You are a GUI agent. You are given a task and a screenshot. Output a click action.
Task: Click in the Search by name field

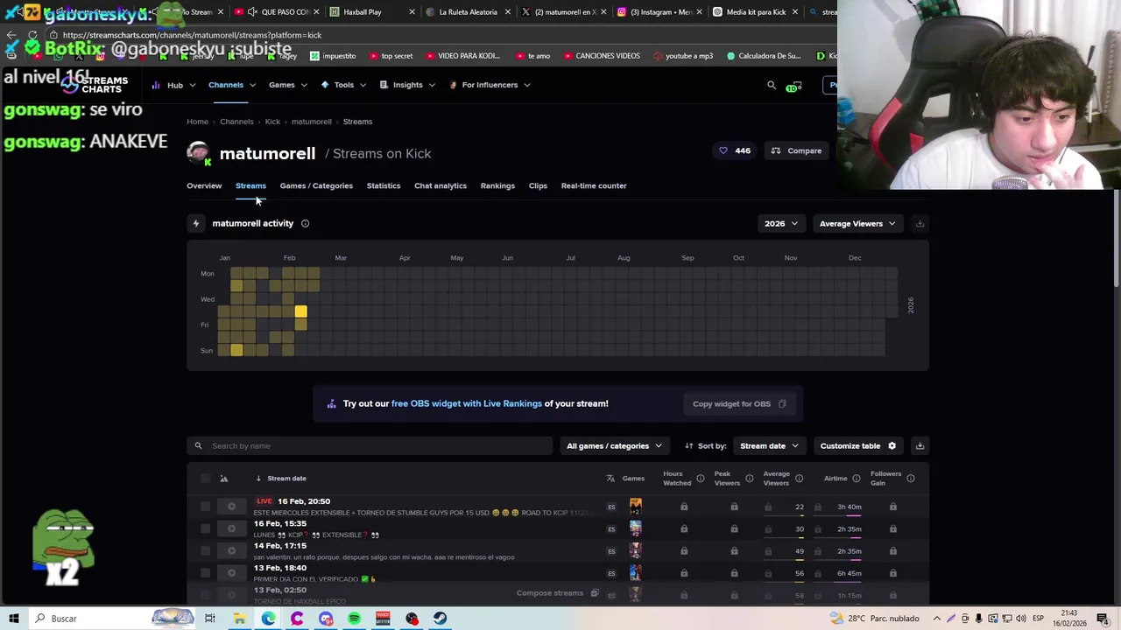(x=370, y=446)
